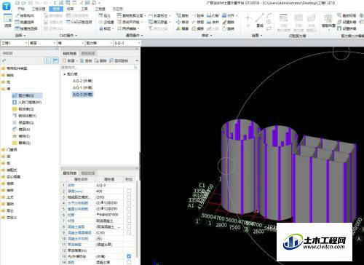The image size is (364, 265).
Task: Click 新建 in component list toolbar
Action: pos(71,60)
